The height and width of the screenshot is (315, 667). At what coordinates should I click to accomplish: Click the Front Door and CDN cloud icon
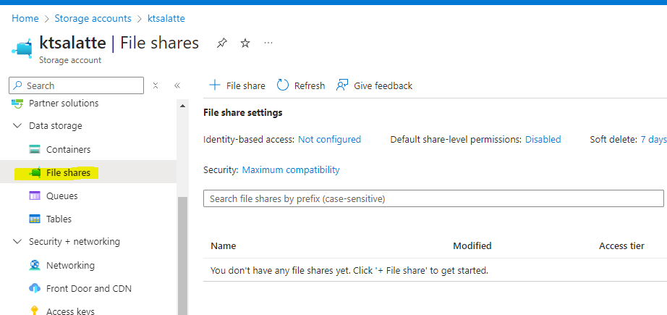(x=35, y=288)
